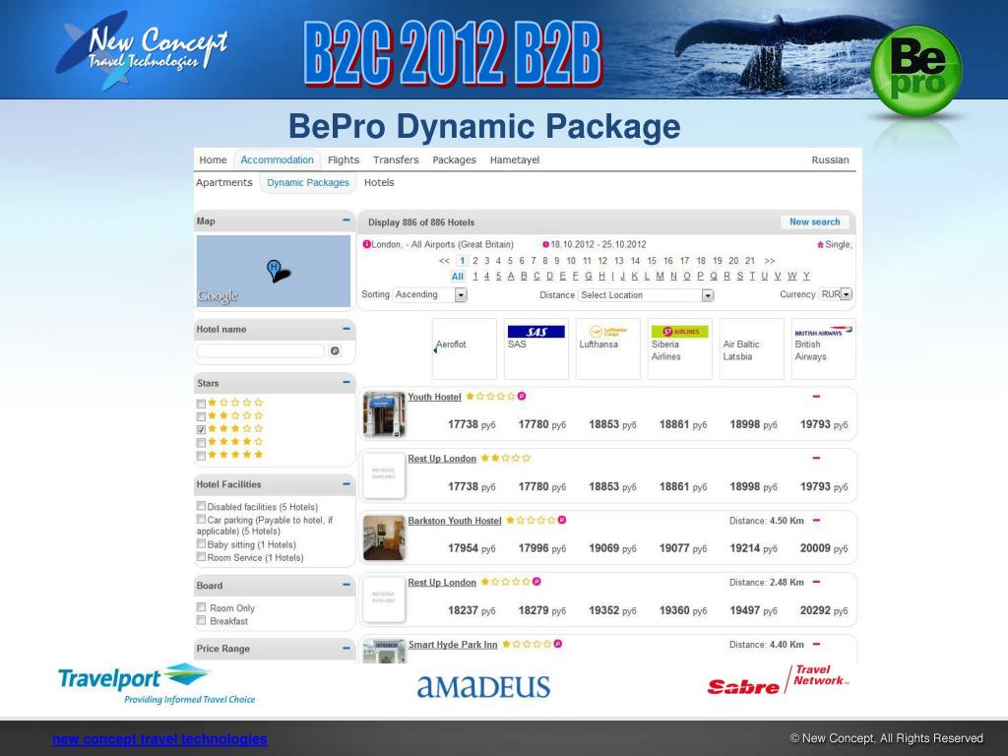The width and height of the screenshot is (1008, 756).
Task: Tick the Breakfast board option
Action: point(201,620)
